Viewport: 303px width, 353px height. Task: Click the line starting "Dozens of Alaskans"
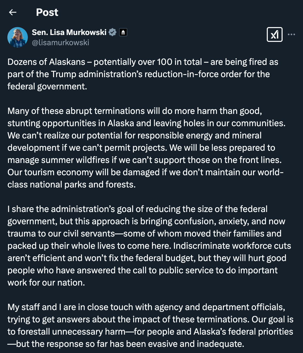point(143,62)
